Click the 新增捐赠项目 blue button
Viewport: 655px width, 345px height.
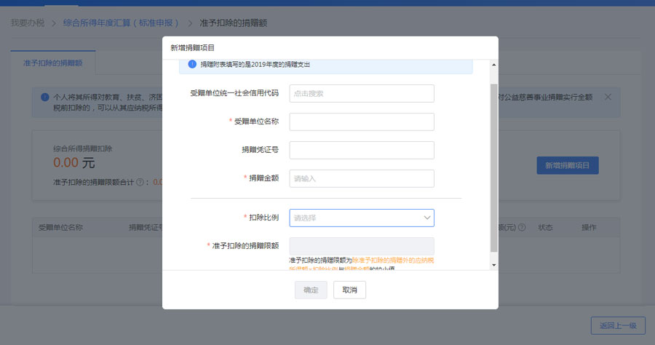click(567, 165)
